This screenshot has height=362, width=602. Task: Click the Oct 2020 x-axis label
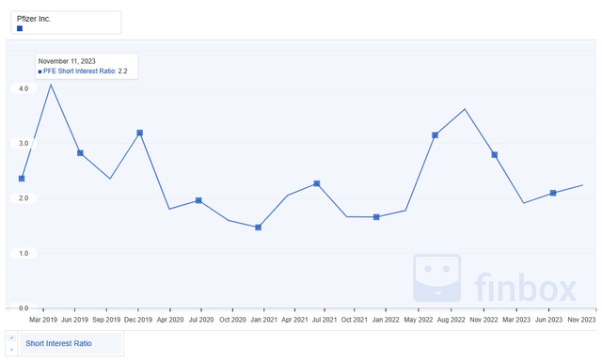pyautogui.click(x=232, y=320)
